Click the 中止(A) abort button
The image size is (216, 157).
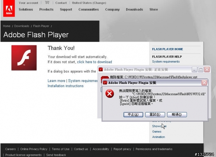(x=133, y=115)
